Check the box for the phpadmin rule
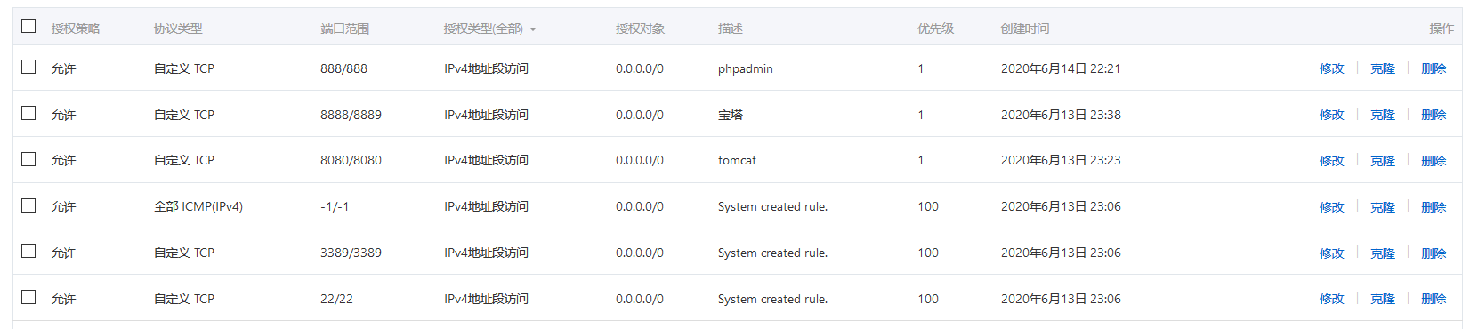 pyautogui.click(x=28, y=67)
